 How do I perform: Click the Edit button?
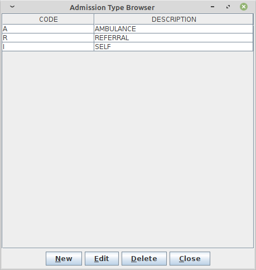pyautogui.click(x=102, y=258)
